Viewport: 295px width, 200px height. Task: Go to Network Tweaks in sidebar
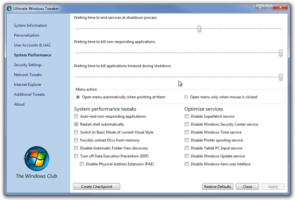tap(28, 75)
